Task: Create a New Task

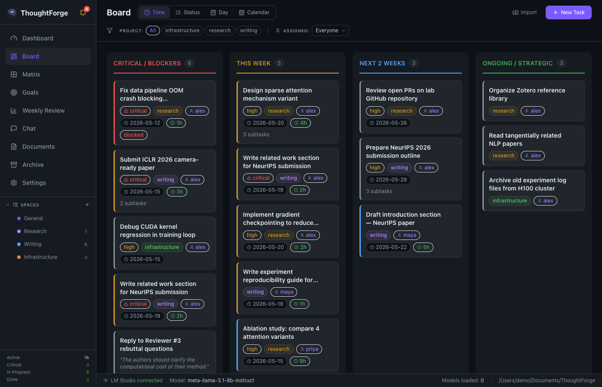Action: pos(568,12)
